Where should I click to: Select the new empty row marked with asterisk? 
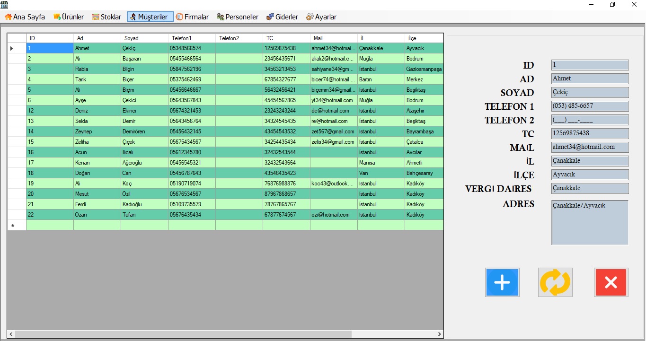(225, 225)
